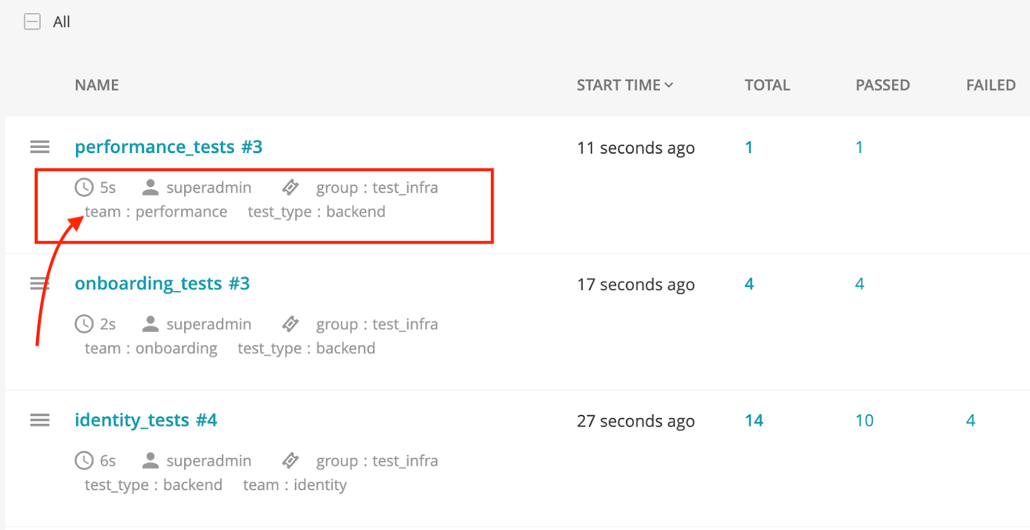Screen dimensions: 1030x530
Task: Click the tag icon on the identity_tests row
Action: tap(290, 461)
